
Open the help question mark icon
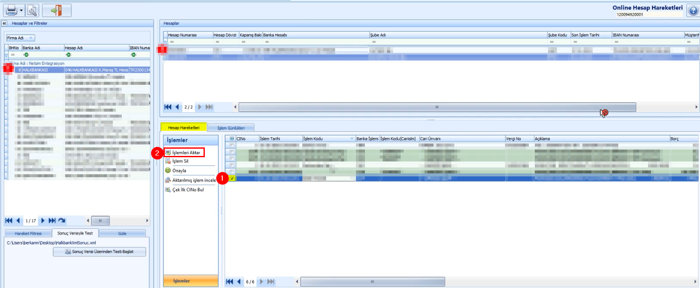[x=693, y=11]
